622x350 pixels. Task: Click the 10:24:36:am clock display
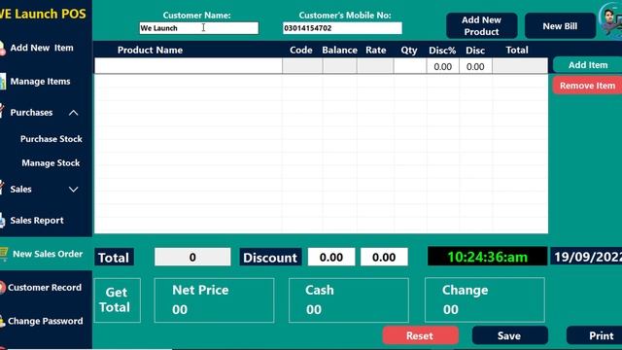pyautogui.click(x=488, y=257)
